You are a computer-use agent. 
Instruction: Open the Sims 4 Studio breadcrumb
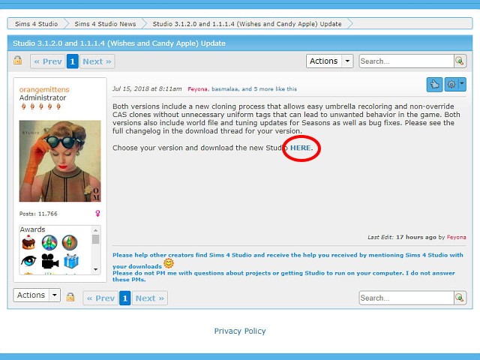coord(37,24)
